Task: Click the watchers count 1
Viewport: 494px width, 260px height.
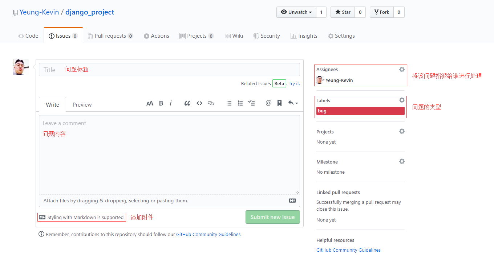Action: tap(321, 12)
